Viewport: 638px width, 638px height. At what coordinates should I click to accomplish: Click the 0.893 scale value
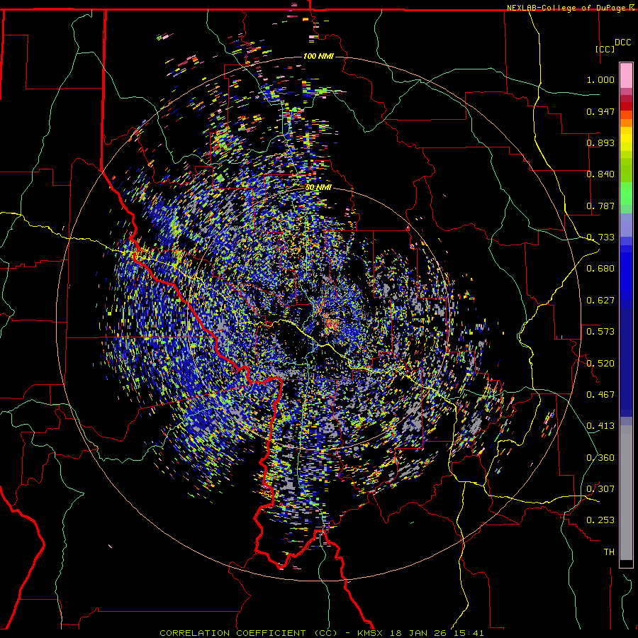[x=600, y=142]
